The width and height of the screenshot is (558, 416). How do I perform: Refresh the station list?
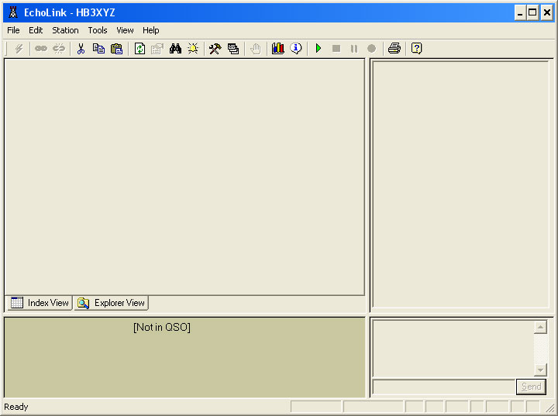coord(139,49)
